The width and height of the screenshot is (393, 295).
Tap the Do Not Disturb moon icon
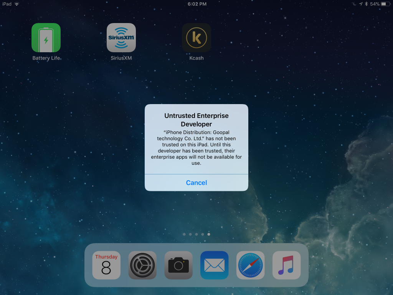click(354, 4)
